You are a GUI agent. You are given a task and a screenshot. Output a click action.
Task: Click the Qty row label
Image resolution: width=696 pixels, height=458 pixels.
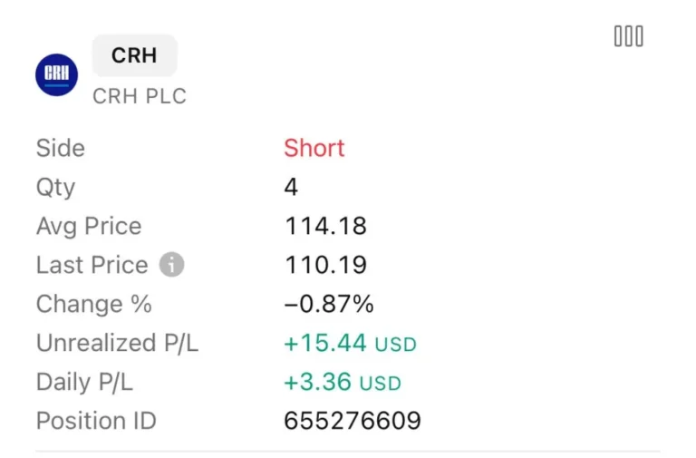[x=55, y=187]
